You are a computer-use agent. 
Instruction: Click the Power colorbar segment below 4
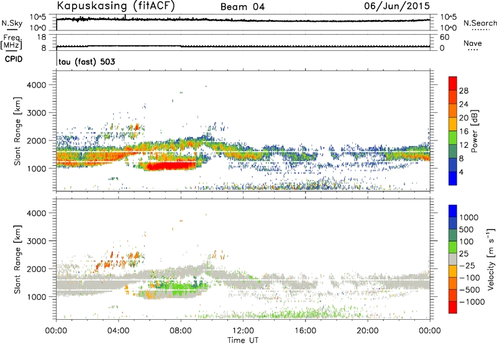pos(453,178)
